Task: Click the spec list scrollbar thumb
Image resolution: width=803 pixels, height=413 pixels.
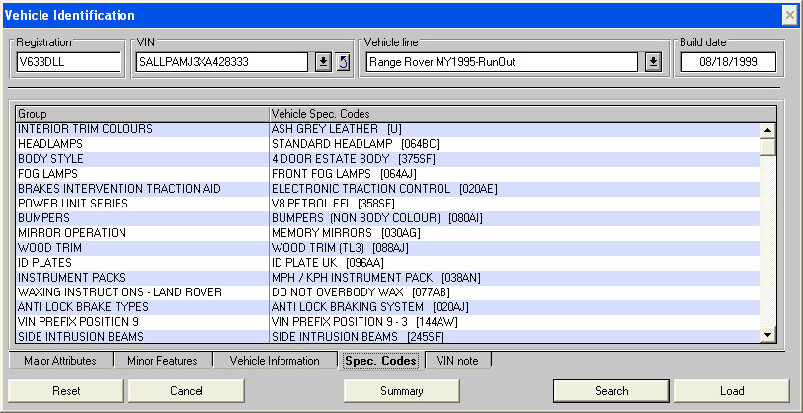Action: [x=767, y=147]
